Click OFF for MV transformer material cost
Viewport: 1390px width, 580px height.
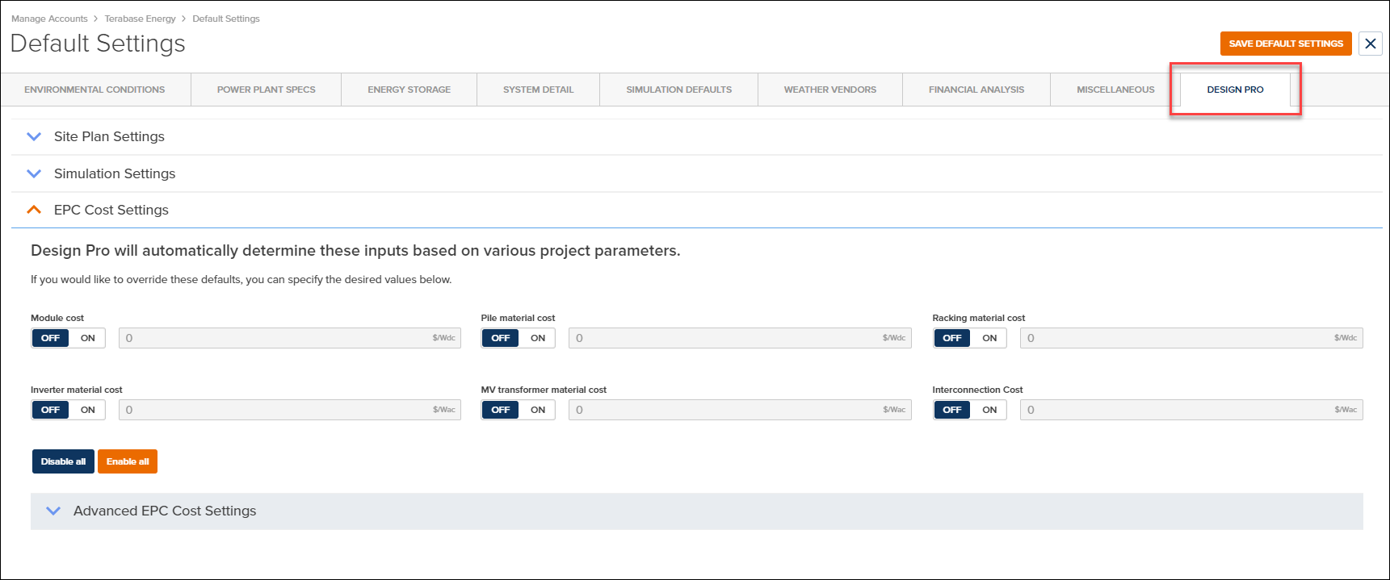500,410
